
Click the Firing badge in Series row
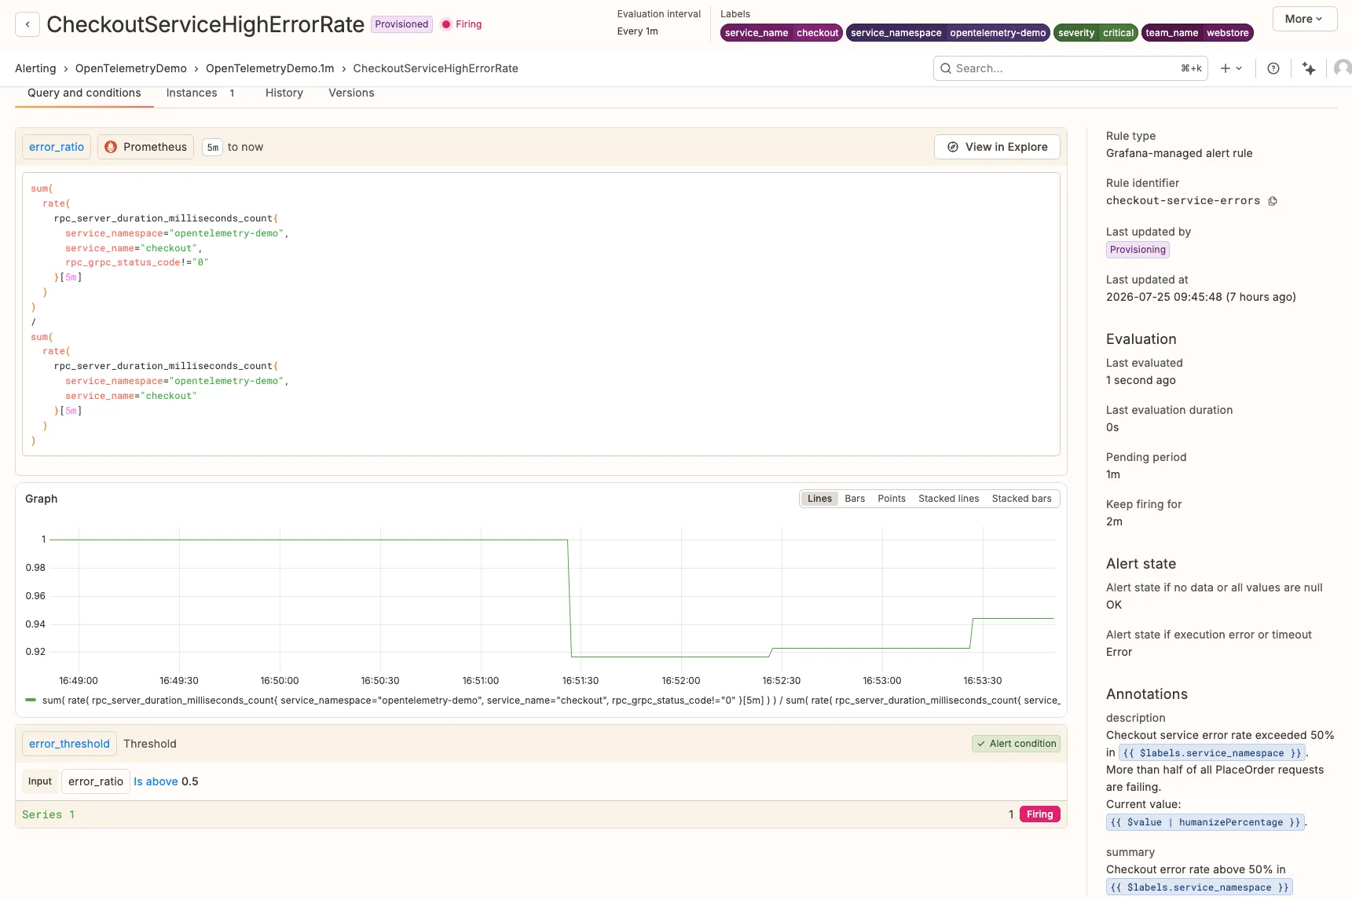click(1039, 814)
